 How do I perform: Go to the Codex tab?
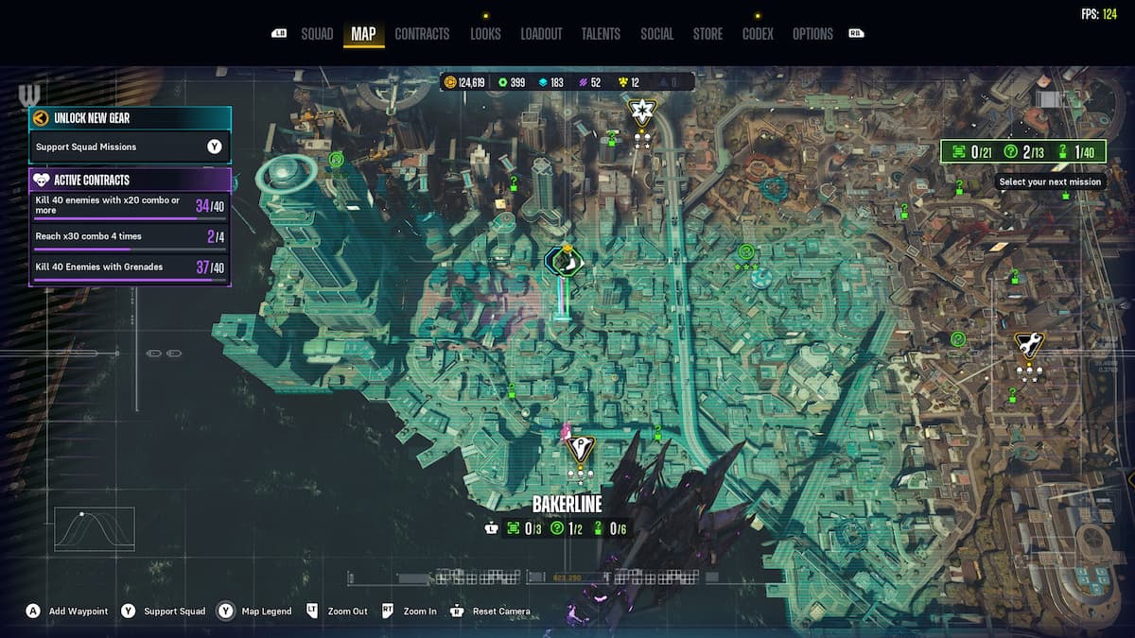757,34
